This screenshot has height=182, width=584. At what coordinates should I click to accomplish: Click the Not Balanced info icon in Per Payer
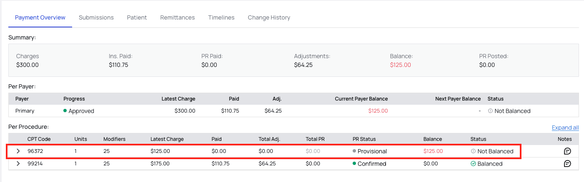pos(490,111)
